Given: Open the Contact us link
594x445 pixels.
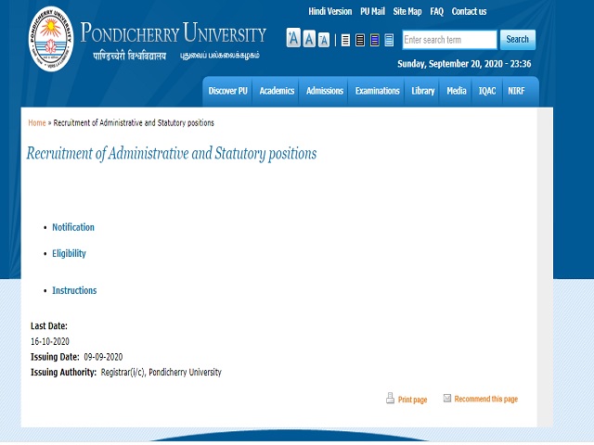Looking at the screenshot, I should (x=469, y=12).
